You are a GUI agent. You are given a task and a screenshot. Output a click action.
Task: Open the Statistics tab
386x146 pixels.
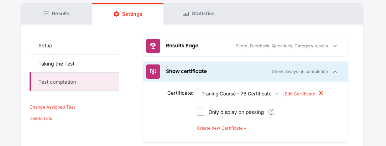[199, 14]
